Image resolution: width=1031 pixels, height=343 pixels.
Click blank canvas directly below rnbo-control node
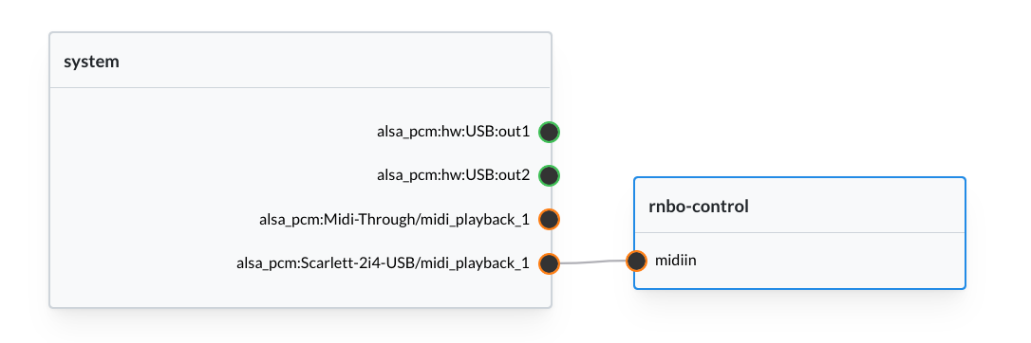[799, 316]
